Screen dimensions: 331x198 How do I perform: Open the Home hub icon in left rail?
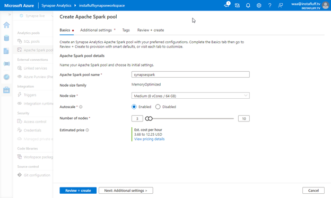[6, 25]
